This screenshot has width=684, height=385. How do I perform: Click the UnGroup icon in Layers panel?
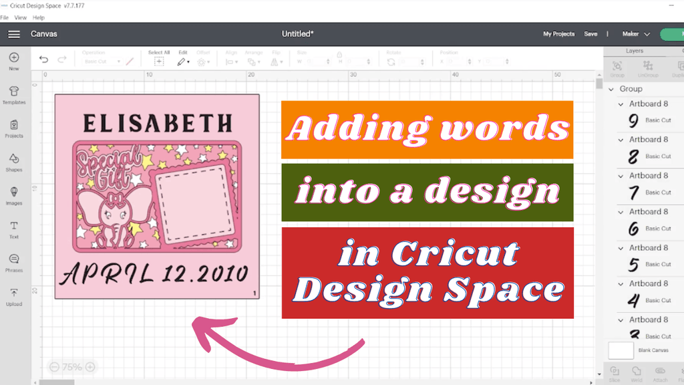(x=647, y=66)
